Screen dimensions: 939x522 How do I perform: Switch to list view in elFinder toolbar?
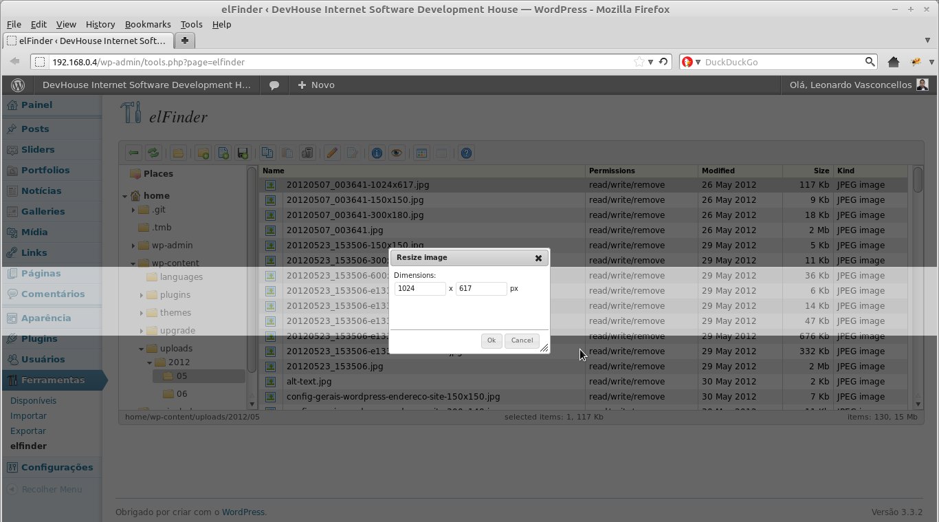tap(441, 153)
